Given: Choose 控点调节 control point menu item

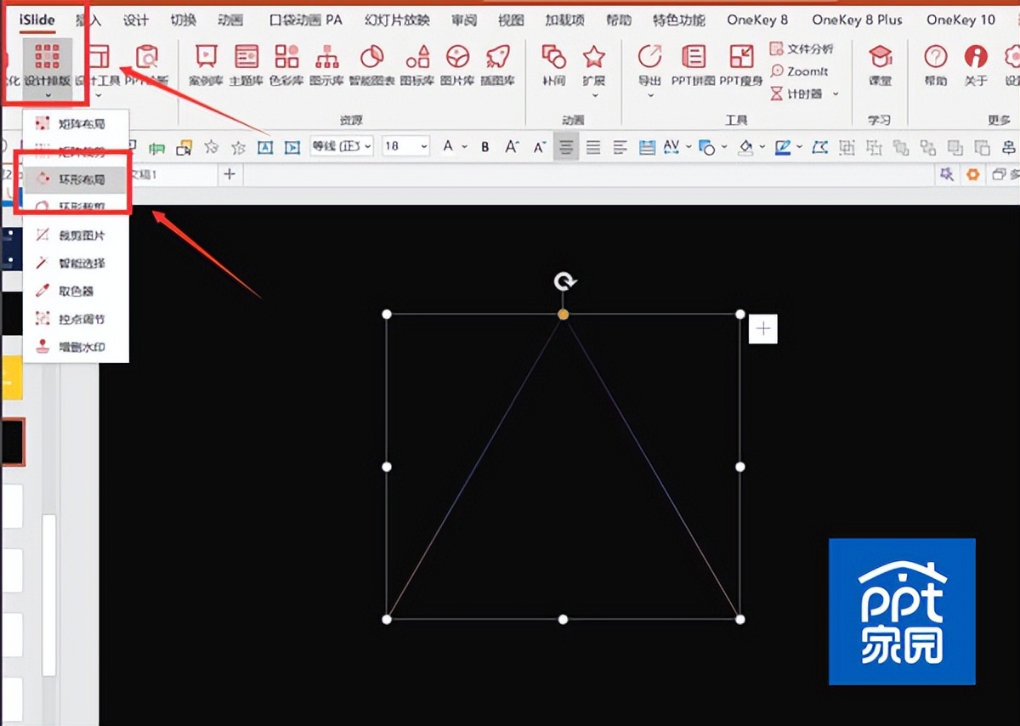Looking at the screenshot, I should [76, 320].
